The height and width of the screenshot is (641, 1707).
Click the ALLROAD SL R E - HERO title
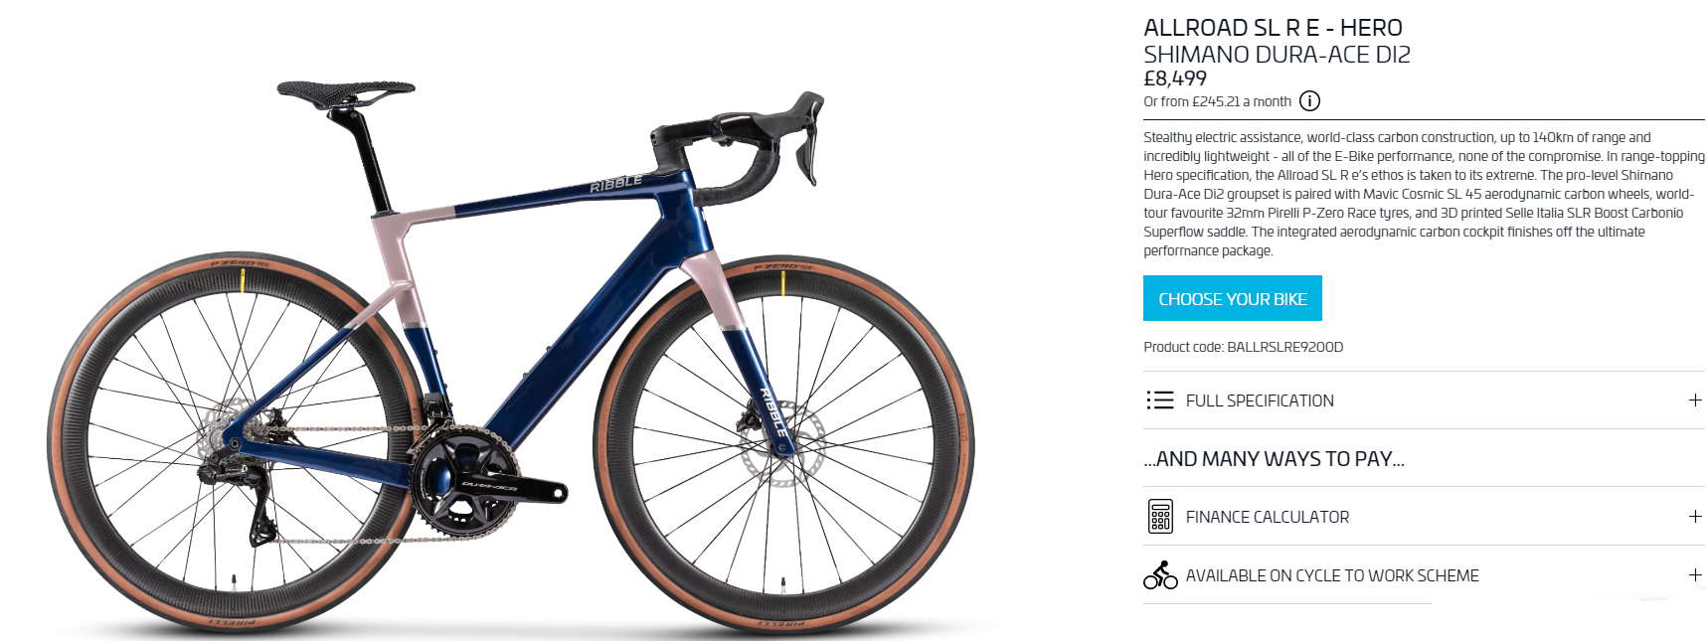point(1273,28)
